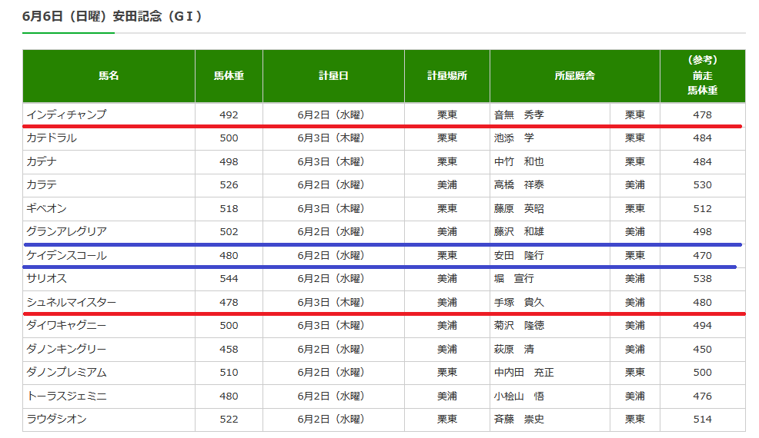Click weight 458 in ダノンキングリー row

pos(229,350)
